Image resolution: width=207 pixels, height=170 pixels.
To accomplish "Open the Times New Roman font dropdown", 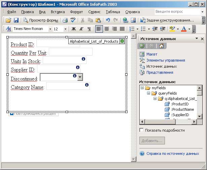I will tap(50, 29).
